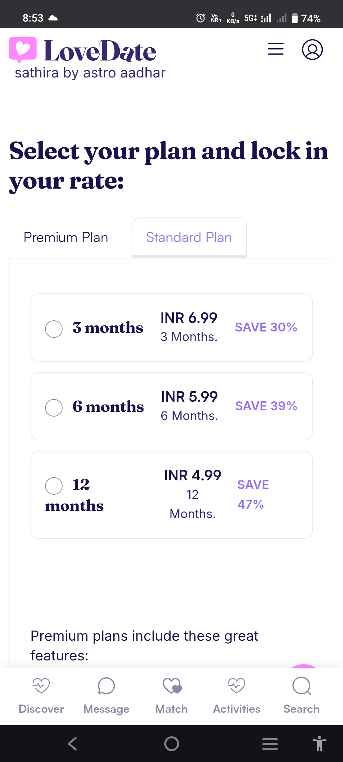343x762 pixels.
Task: Tap the SAVE 30% label
Action: [x=266, y=327]
